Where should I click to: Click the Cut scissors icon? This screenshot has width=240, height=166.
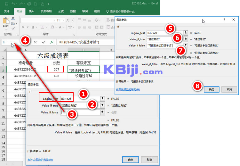tap(13, 18)
